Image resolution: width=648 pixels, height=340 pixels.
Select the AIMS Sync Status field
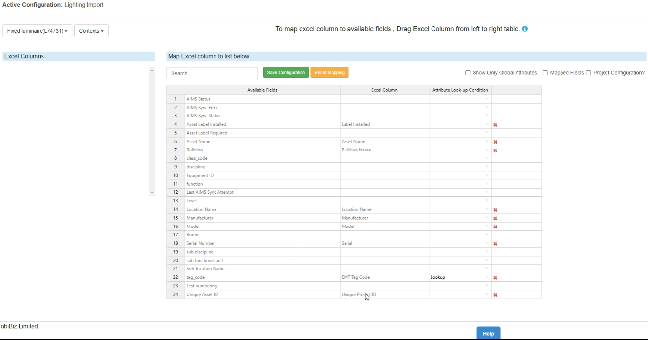[262, 116]
